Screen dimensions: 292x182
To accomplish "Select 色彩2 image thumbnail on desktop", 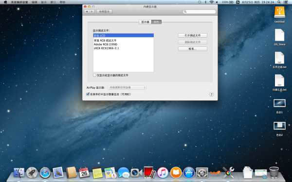I will [x=279, y=129].
